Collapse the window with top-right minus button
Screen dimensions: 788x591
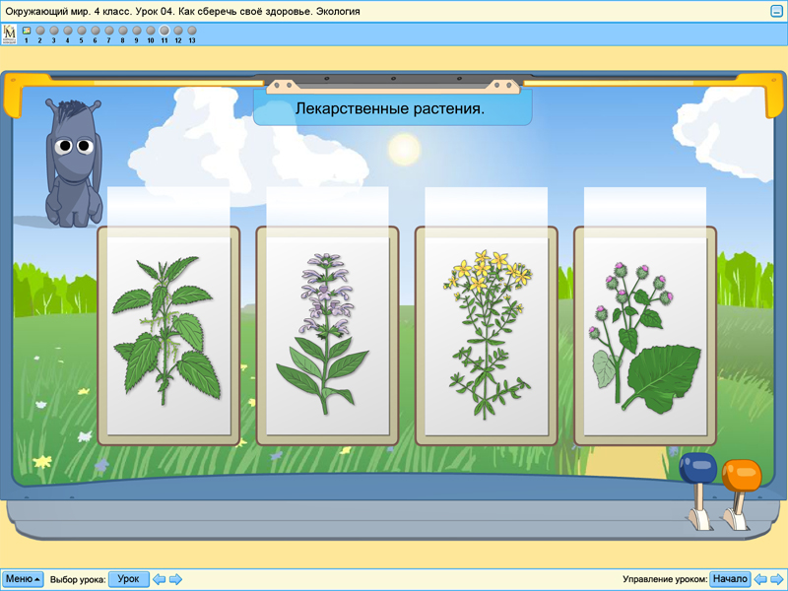[x=776, y=11]
